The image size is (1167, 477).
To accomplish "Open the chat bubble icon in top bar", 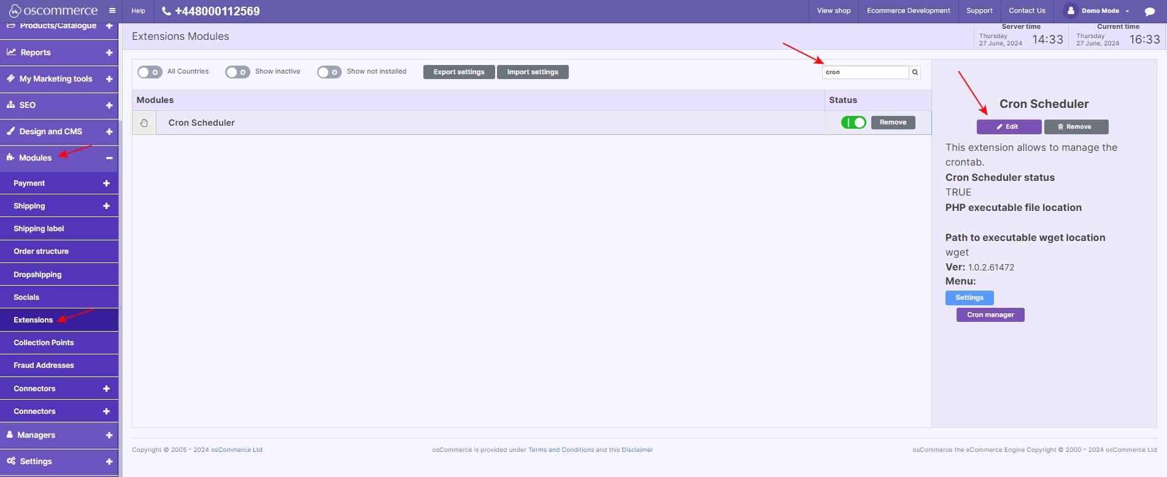I will (1149, 11).
